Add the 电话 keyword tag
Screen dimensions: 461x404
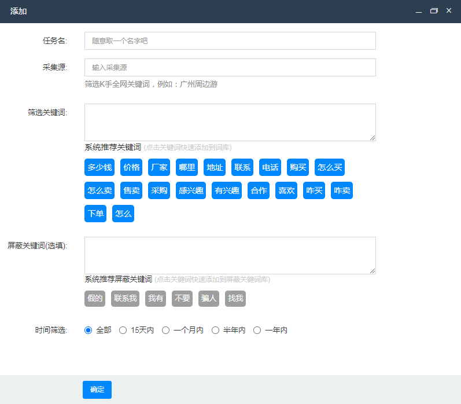tap(270, 167)
